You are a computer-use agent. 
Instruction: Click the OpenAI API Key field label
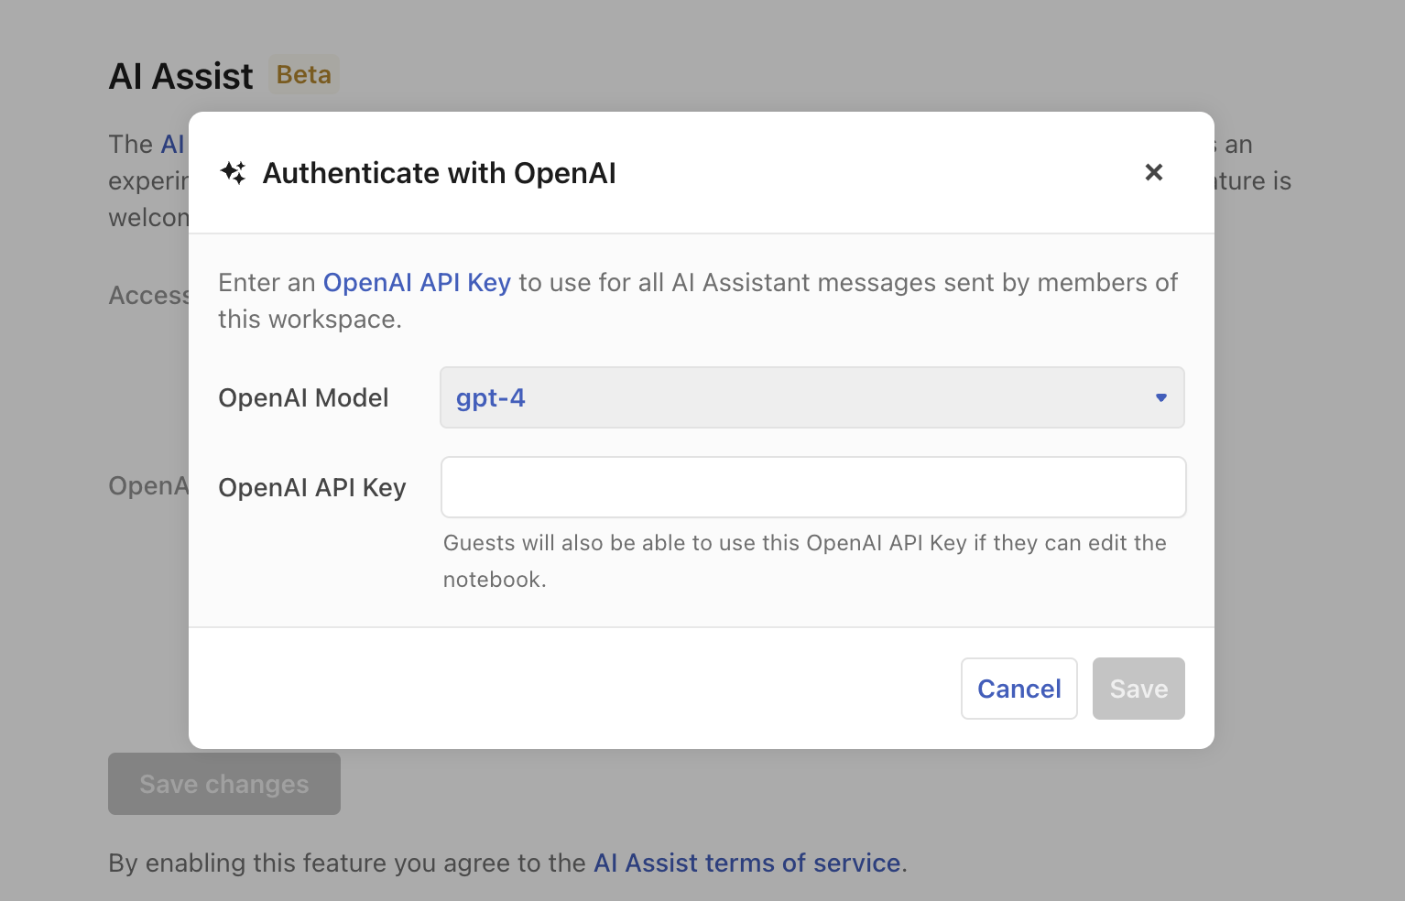[x=311, y=487]
